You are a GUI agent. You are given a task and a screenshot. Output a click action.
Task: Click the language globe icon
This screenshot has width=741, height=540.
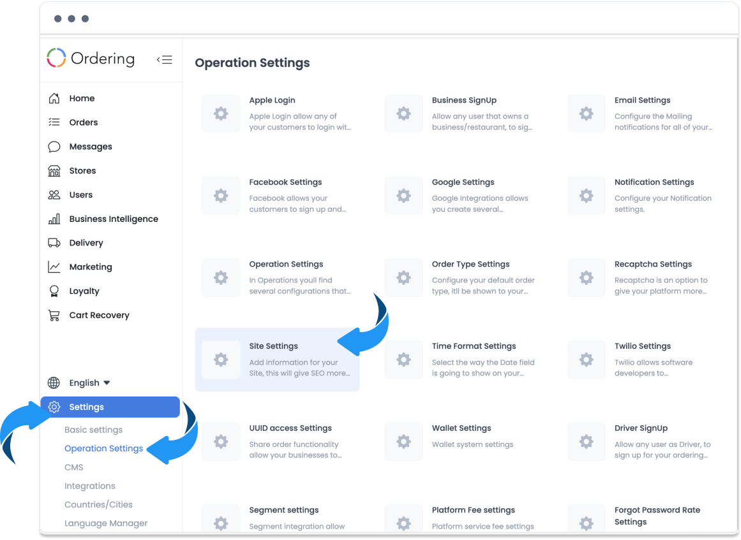tap(54, 383)
